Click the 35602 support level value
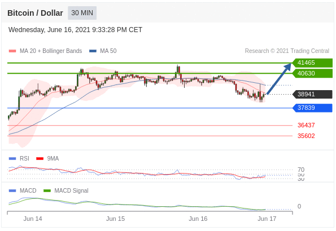 (306, 136)
